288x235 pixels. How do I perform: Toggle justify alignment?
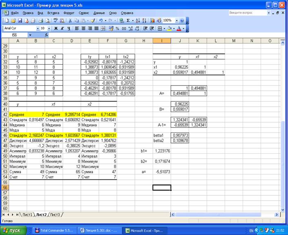(x=96, y=29)
